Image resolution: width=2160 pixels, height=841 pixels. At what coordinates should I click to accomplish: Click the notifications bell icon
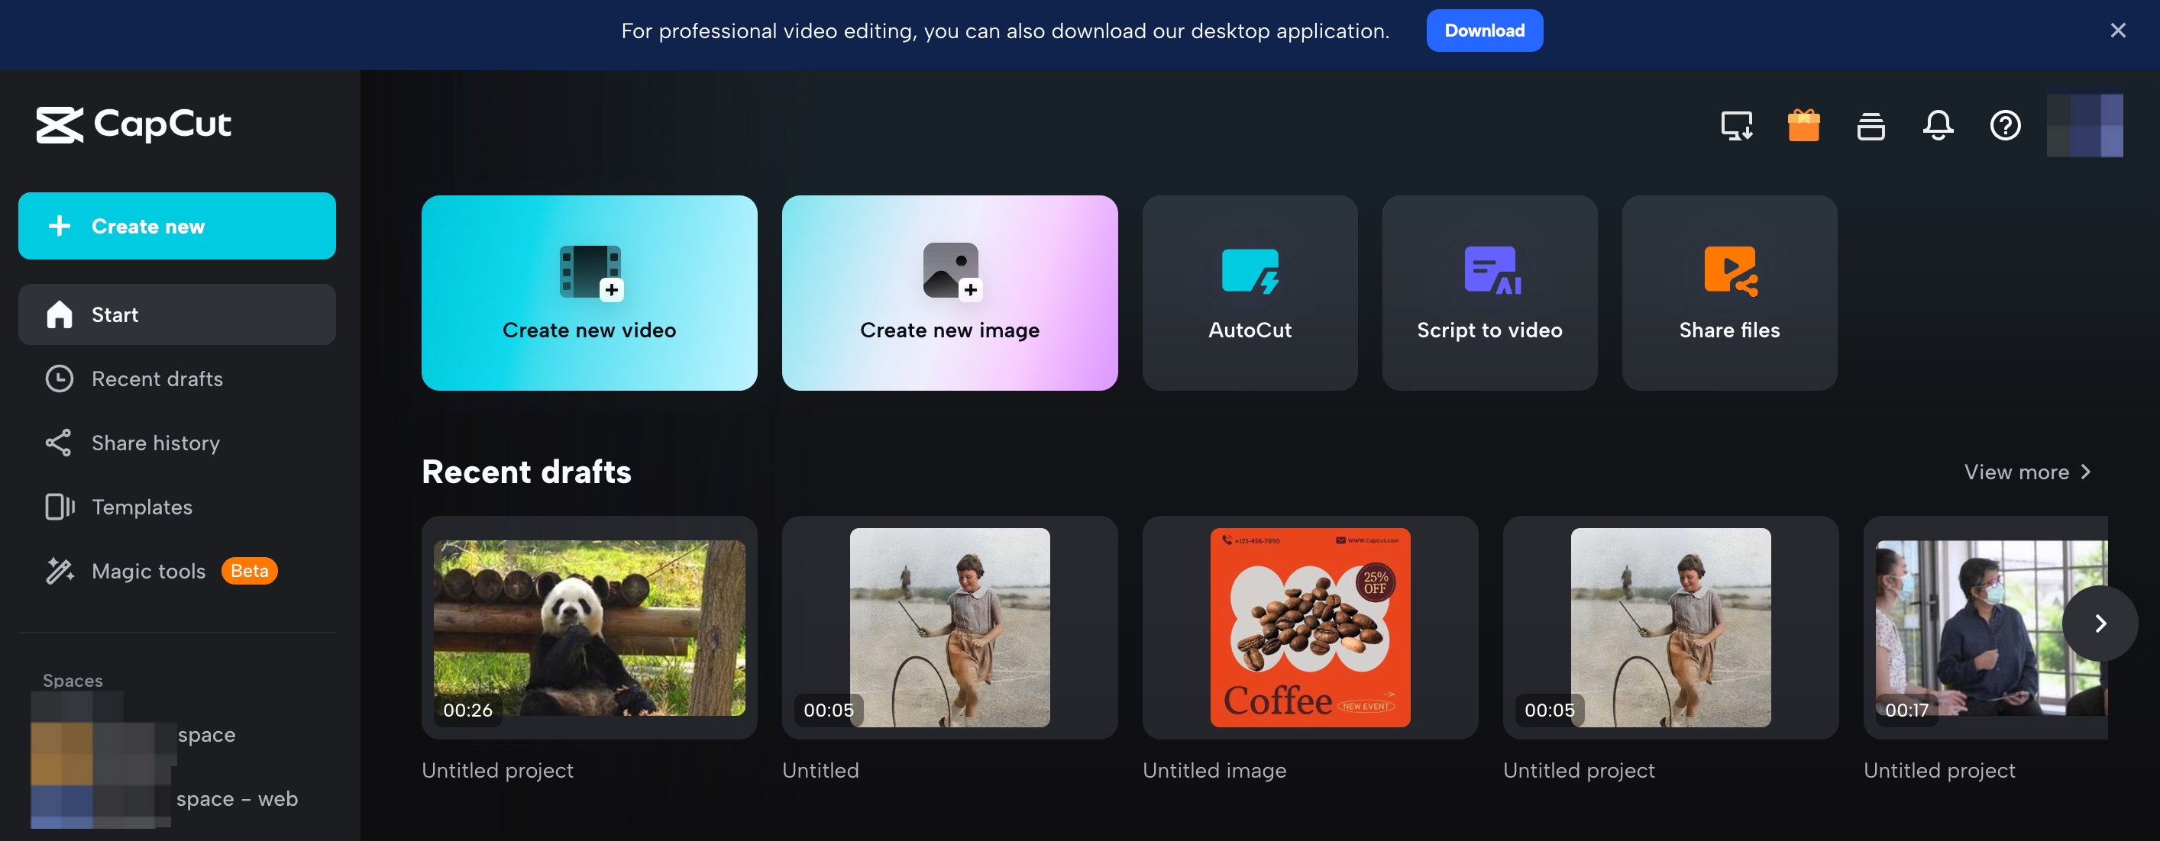point(1937,124)
